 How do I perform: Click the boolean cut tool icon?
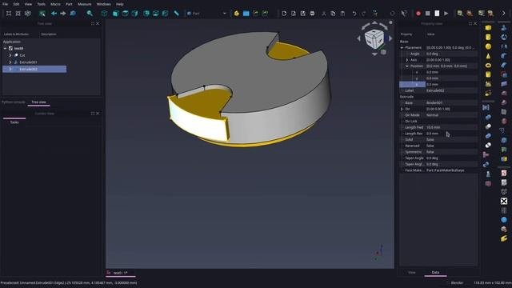[x=488, y=126]
